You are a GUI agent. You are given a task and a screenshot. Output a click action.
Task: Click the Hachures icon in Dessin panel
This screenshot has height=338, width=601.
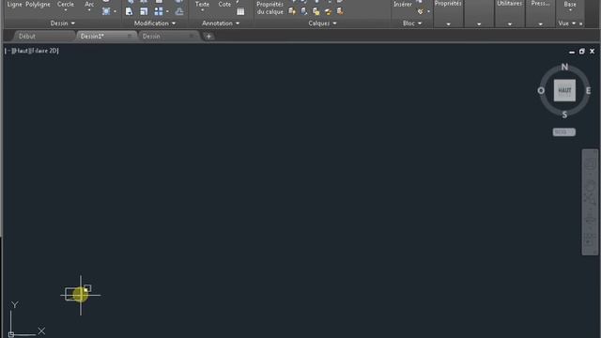[106, 11]
